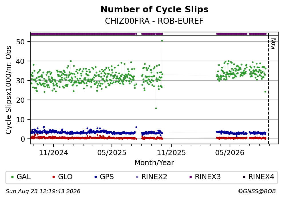Click the low green outlier near 15
This screenshot has width=284, height=200.
(156, 108)
